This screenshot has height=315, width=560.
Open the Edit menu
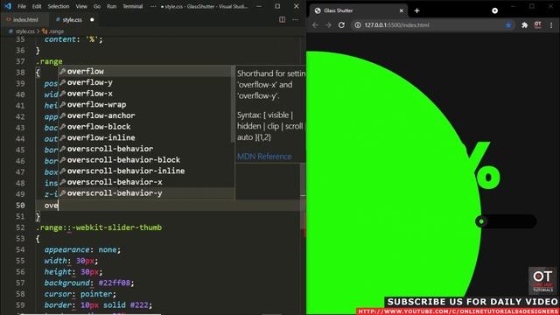(x=37, y=6)
